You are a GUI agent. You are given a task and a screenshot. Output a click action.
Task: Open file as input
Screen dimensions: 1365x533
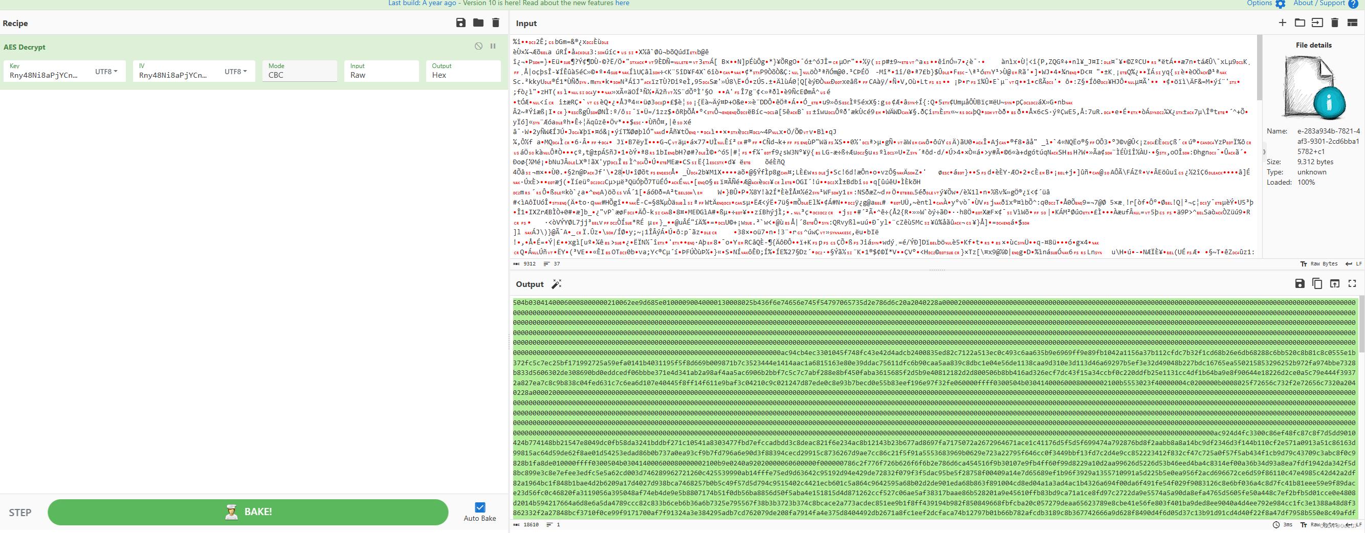point(1317,23)
